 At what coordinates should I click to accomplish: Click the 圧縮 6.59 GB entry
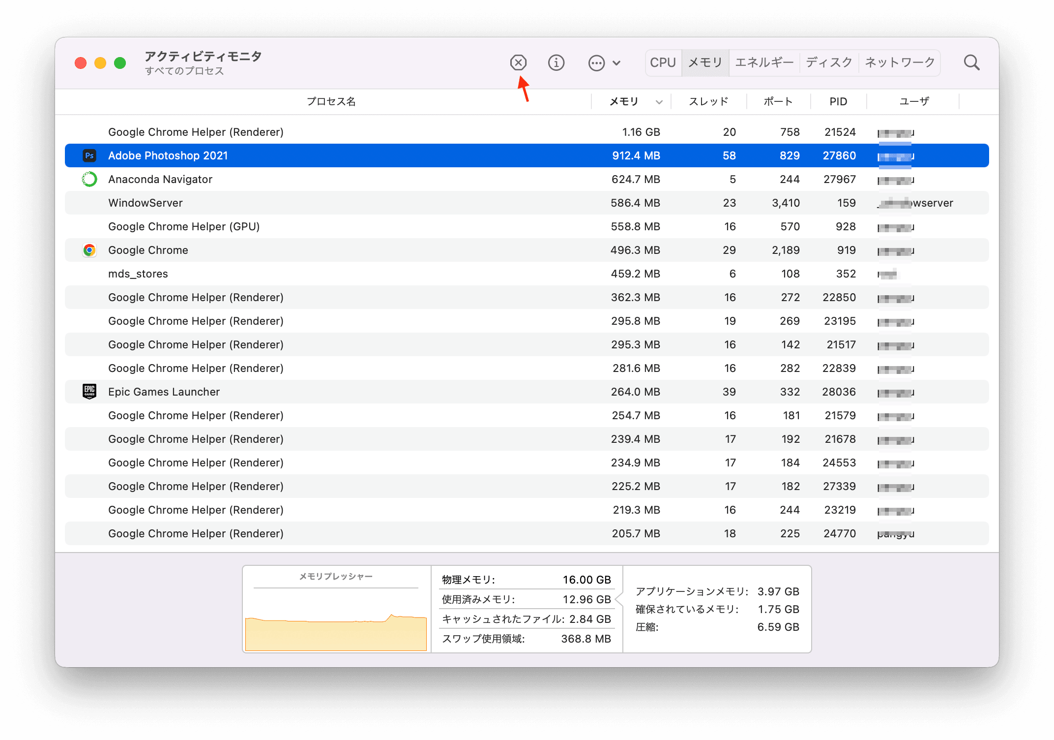717,627
